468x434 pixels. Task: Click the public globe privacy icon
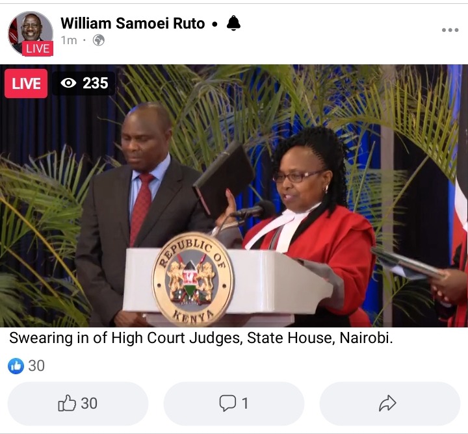[x=99, y=40]
